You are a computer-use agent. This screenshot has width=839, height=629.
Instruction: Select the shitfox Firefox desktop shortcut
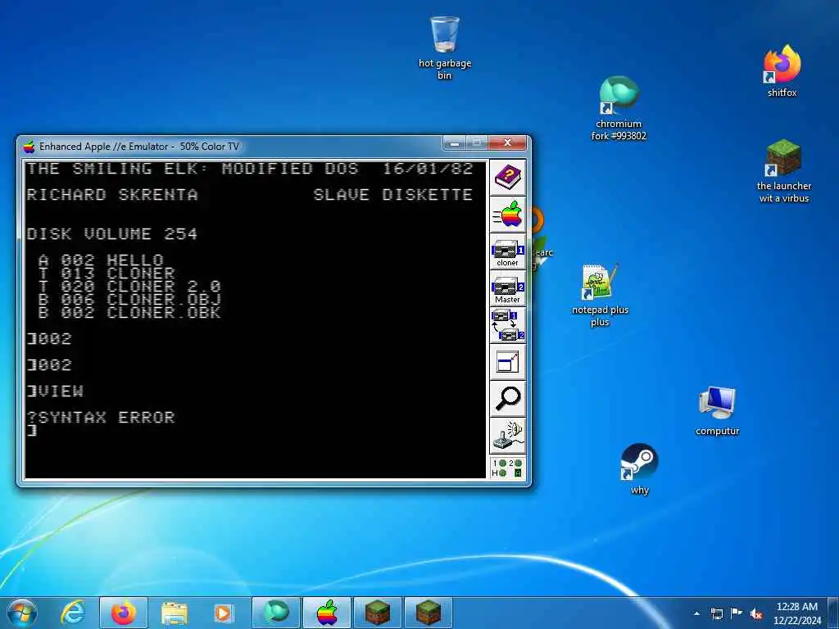coord(782,71)
